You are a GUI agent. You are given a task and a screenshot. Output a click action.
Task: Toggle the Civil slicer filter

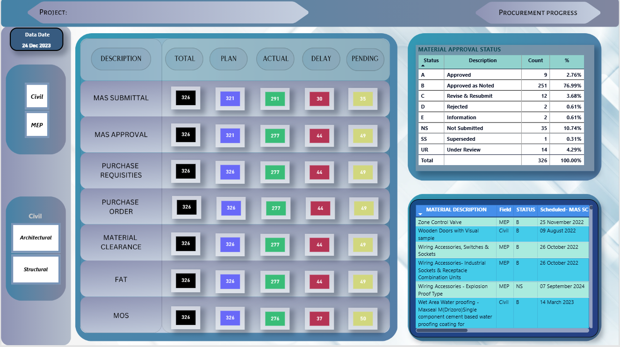pos(37,97)
